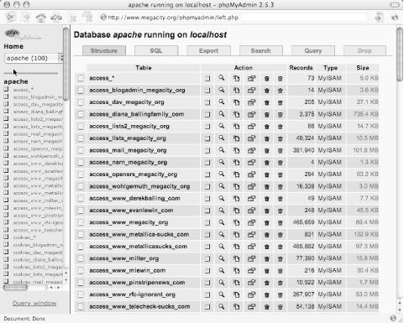Click Browse icon for access_www_megacity_org row
The image size is (404, 323).
click(207, 222)
